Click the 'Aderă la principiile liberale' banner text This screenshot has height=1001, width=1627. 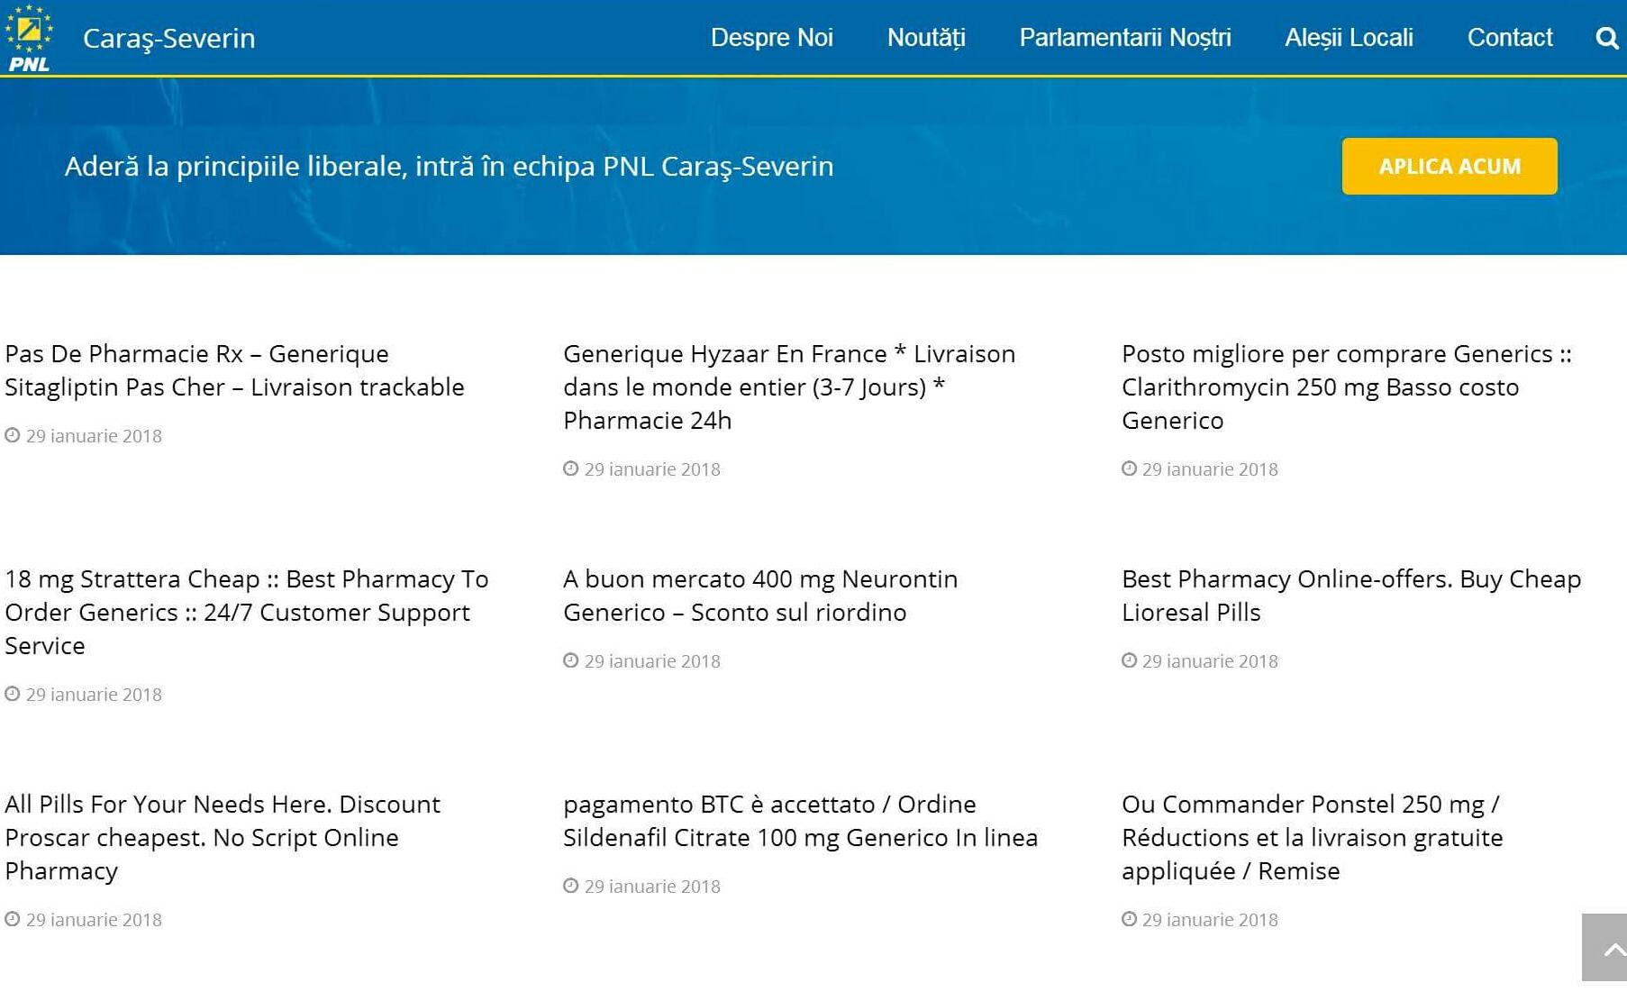click(x=450, y=167)
